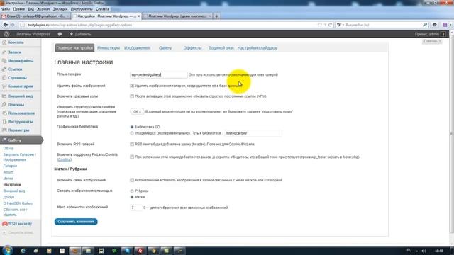Image resolution: width=454 pixels, height=255 pixels.
Task: Switch to Миниатюры tab
Action: pos(109,48)
